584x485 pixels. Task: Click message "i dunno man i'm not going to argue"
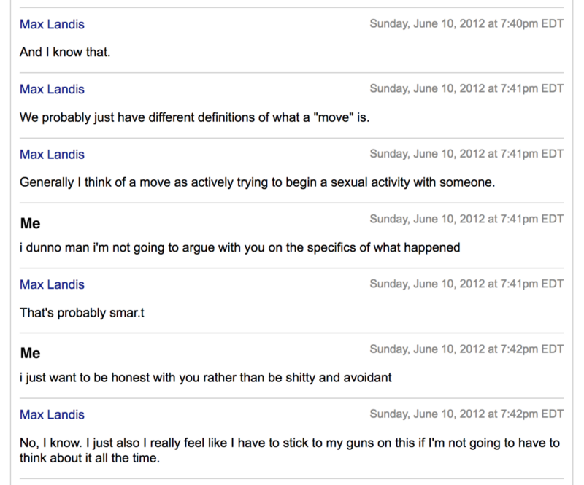click(x=240, y=247)
